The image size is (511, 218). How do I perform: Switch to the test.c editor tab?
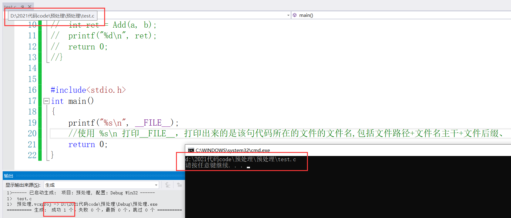tap(10, 6)
